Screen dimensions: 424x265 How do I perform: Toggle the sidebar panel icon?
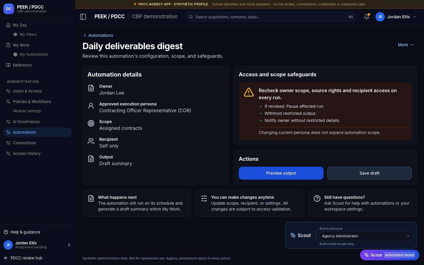click(83, 17)
